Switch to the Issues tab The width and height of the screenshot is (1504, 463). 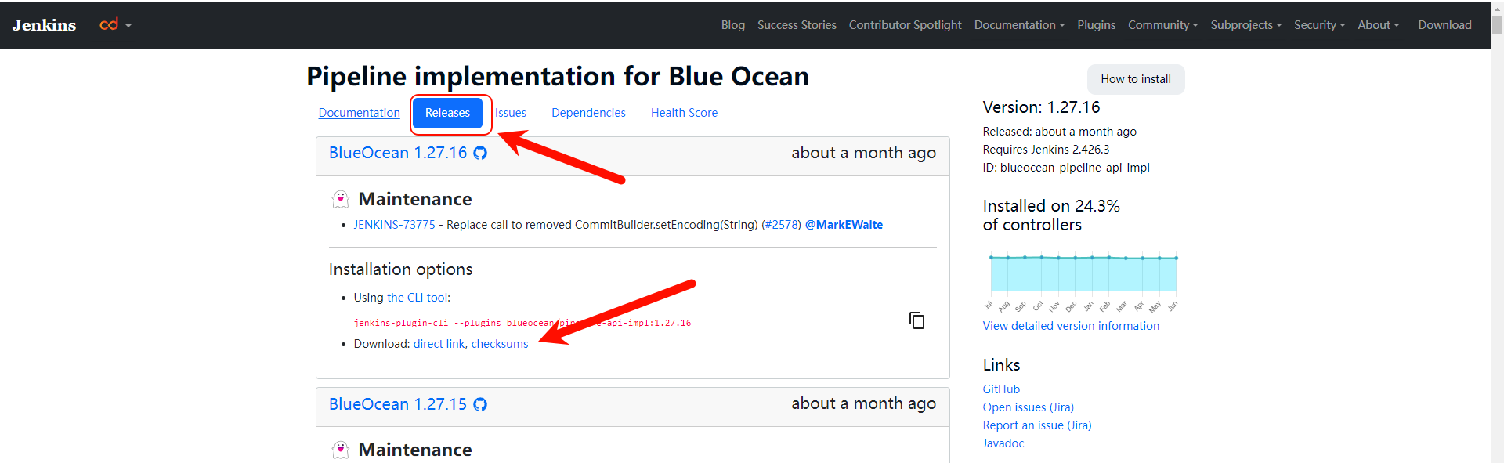[511, 113]
